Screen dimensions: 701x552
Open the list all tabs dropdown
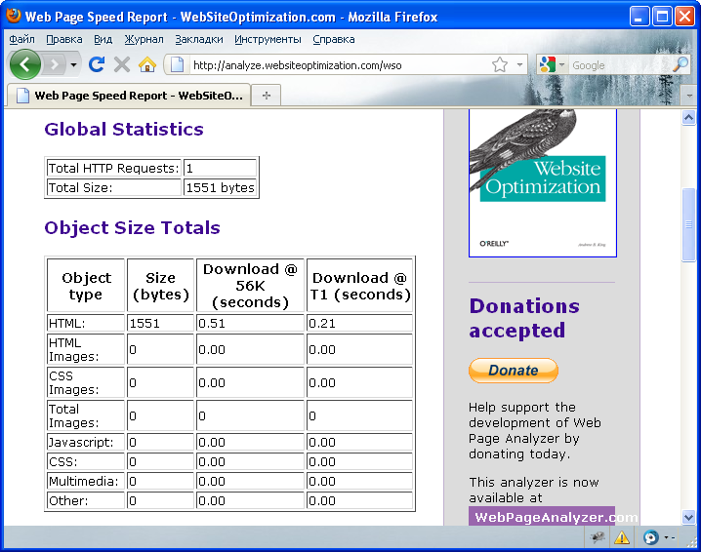click(x=689, y=96)
